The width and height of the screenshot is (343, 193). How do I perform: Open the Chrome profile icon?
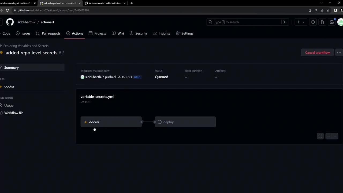pos(341,10)
